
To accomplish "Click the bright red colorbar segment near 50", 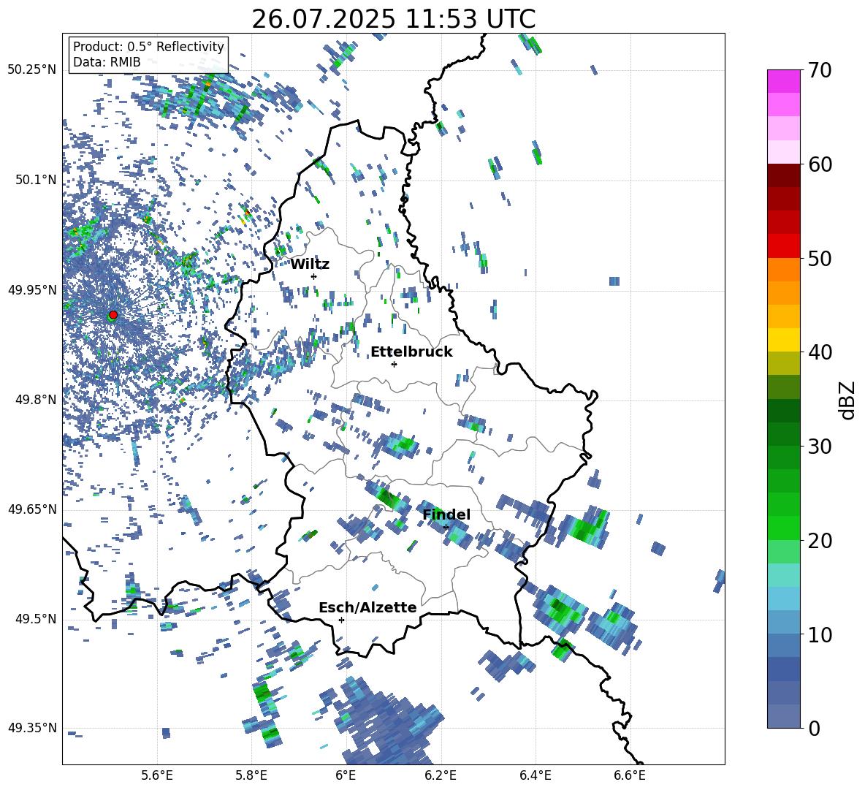I will coord(784,246).
